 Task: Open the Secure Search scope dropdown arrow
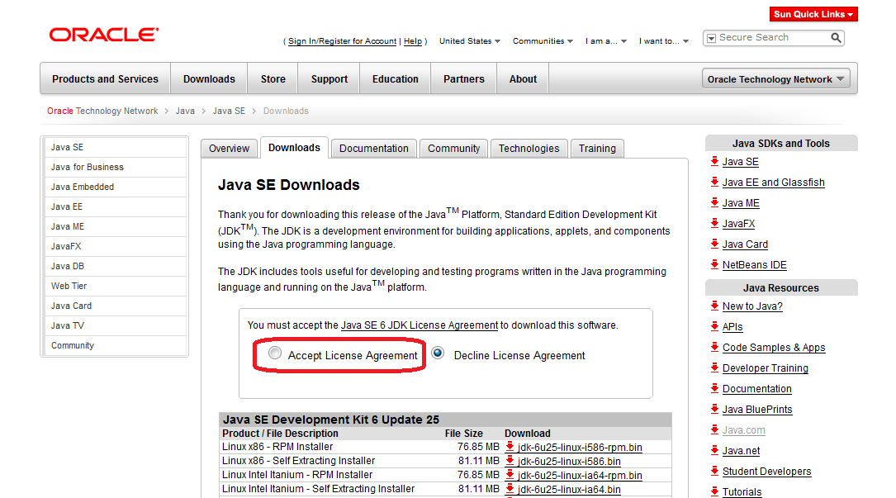coord(711,38)
